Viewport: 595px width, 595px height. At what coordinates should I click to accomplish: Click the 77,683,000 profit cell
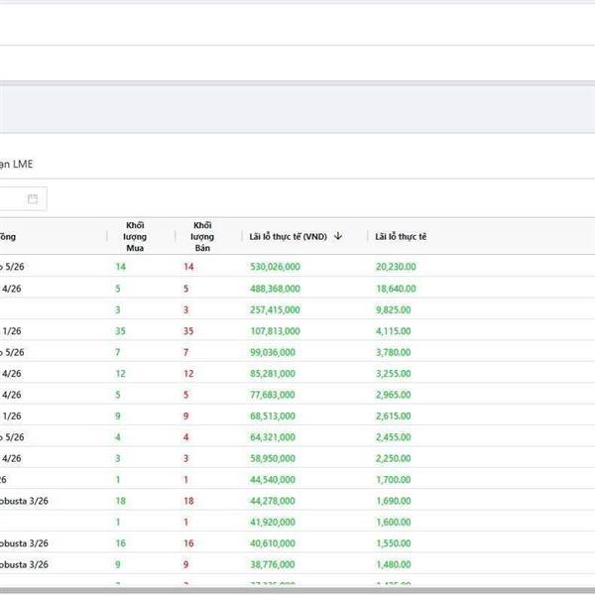pos(275,395)
